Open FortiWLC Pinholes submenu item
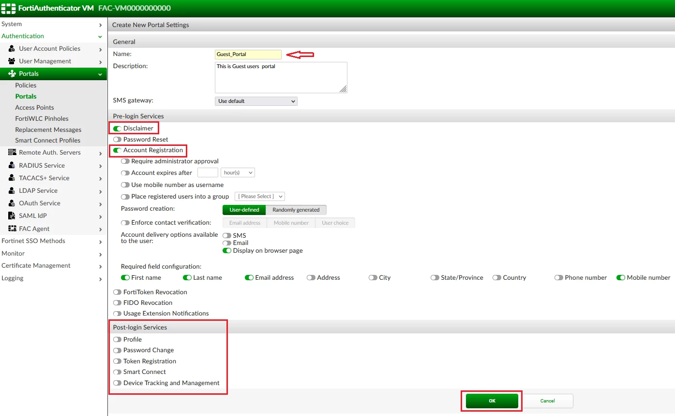This screenshot has height=416, width=675. 42,119
